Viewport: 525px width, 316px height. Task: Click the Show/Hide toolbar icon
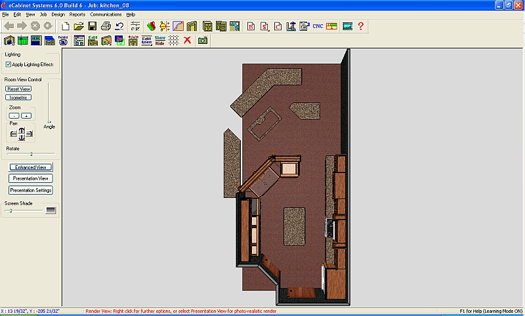click(159, 40)
